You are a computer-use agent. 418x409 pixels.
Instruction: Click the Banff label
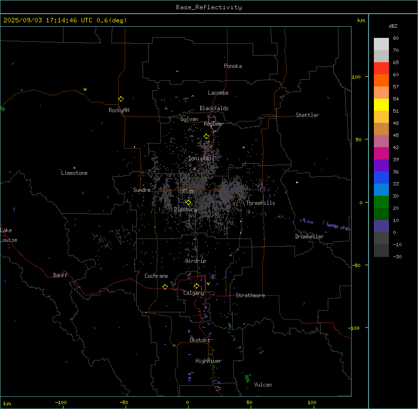pyautogui.click(x=60, y=275)
